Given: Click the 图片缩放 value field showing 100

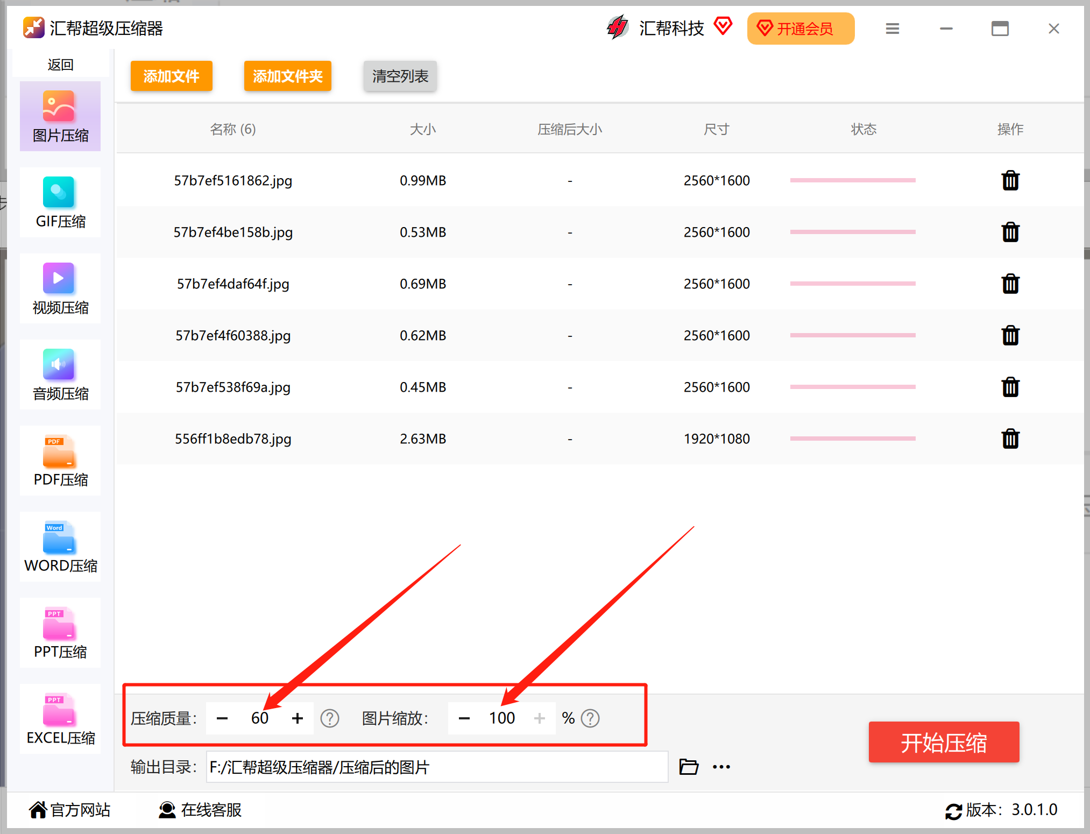Looking at the screenshot, I should pyautogui.click(x=502, y=718).
